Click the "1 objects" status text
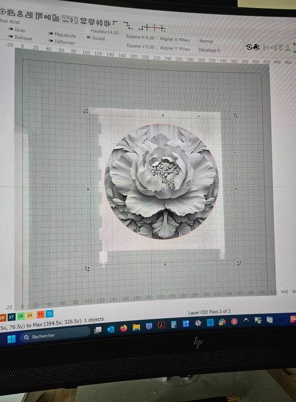Viewport: 296px width, 402px height. click(94, 320)
